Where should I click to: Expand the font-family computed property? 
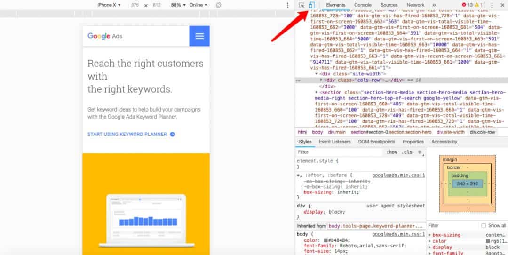(x=430, y=253)
